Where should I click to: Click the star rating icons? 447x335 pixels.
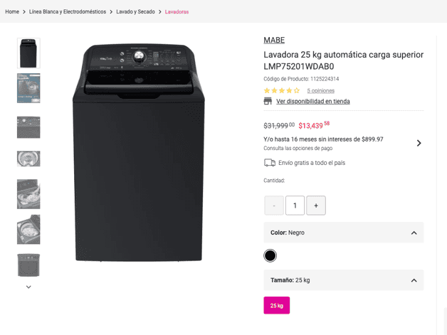[x=282, y=90]
